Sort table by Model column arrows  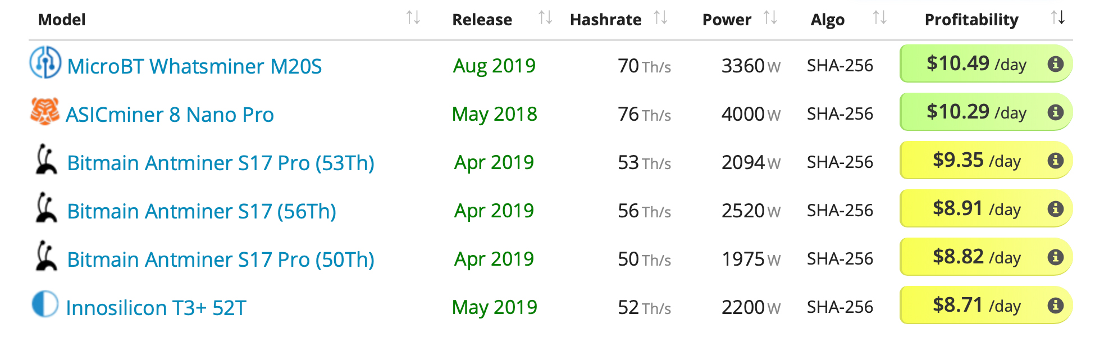(x=413, y=18)
